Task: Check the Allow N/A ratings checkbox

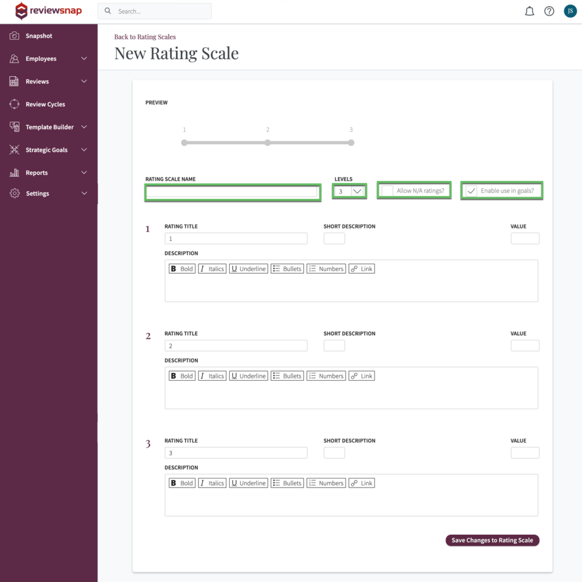Action: tap(388, 190)
